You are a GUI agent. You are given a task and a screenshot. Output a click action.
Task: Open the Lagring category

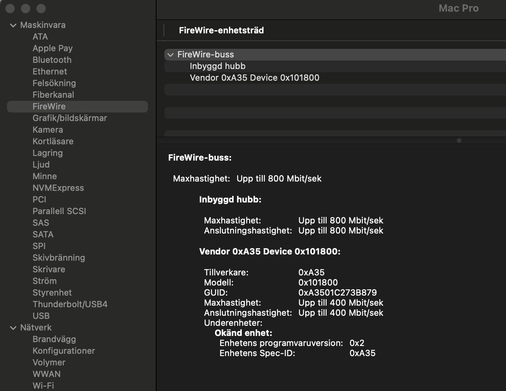[x=48, y=153]
